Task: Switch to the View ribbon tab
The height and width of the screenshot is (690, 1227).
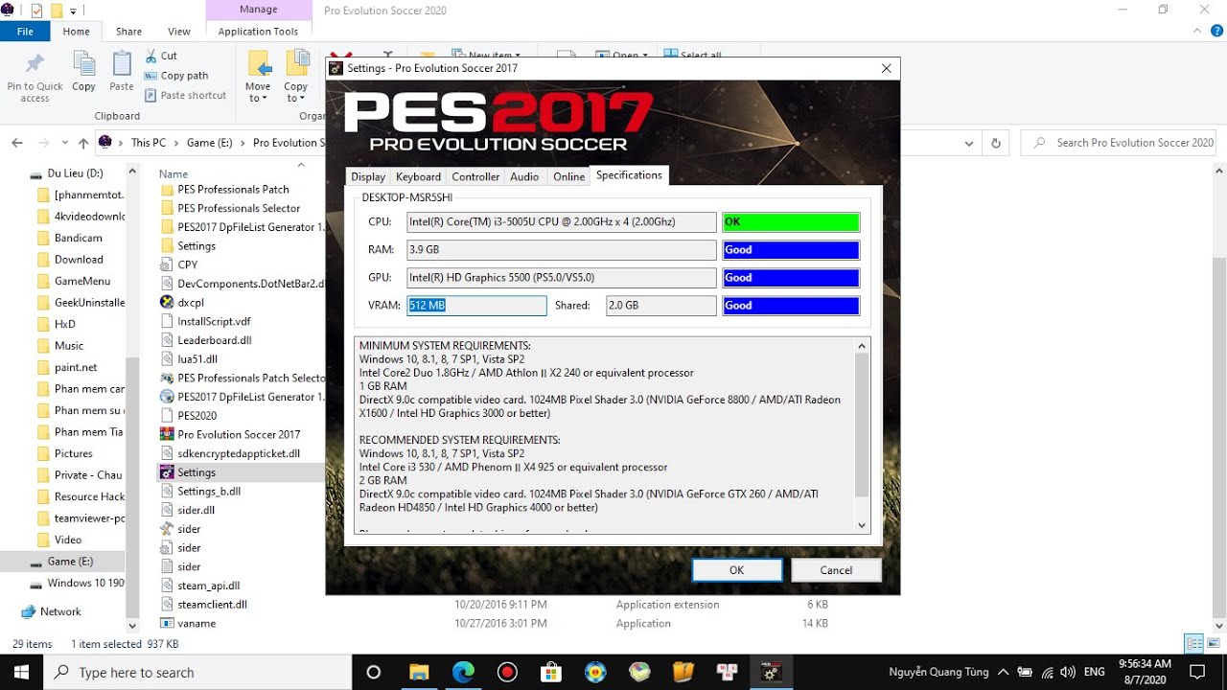Action: pos(179,32)
